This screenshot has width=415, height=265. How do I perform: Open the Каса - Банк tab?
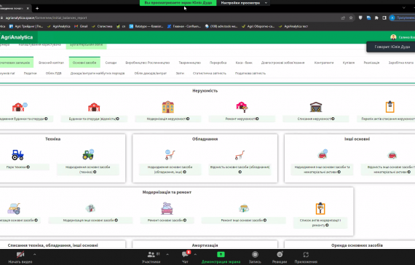coord(244,63)
